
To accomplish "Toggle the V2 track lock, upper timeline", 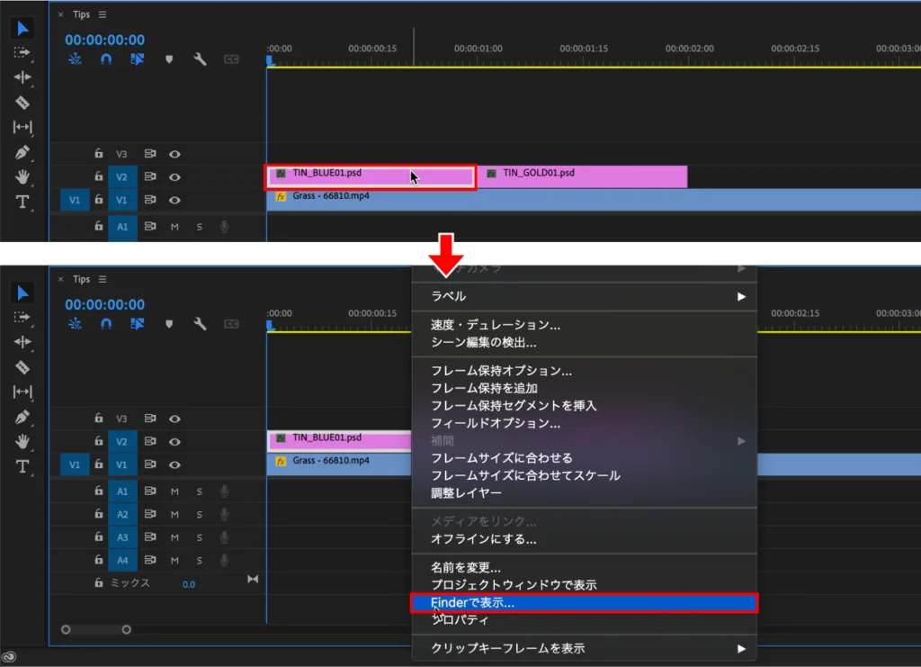I will pyautogui.click(x=99, y=176).
